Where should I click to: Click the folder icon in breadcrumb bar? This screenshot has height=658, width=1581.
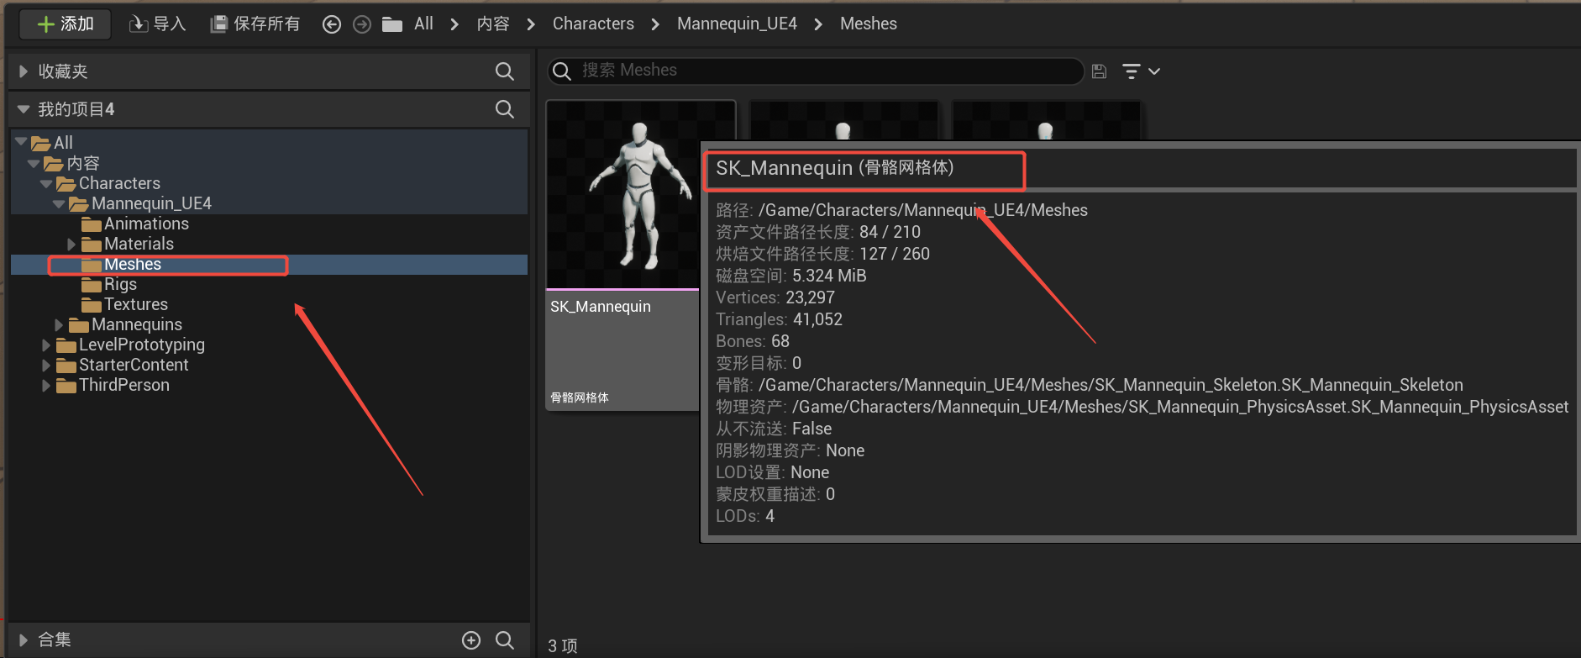(392, 24)
